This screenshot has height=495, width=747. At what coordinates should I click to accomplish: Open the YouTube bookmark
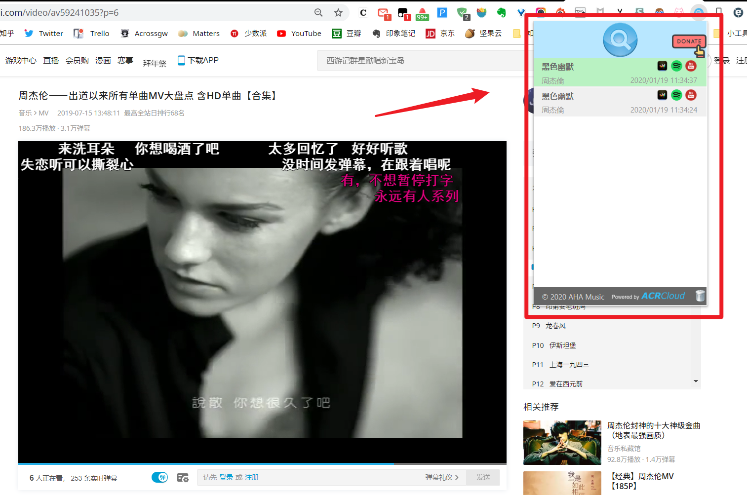[x=299, y=33]
